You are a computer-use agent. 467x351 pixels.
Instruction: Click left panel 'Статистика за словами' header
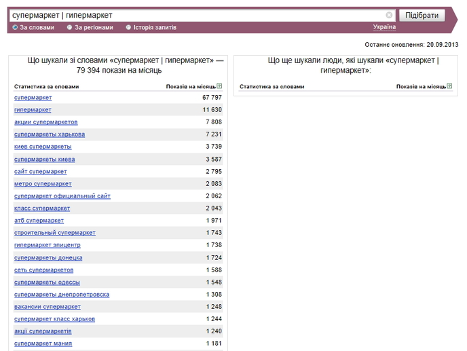click(46, 87)
